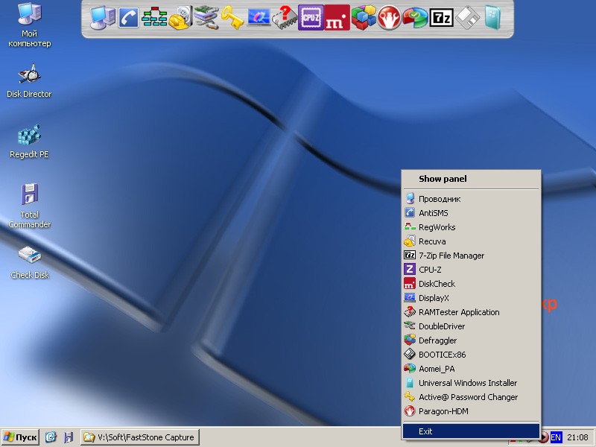Switch to V:\Soft\FastStone Capture taskbar button

click(x=139, y=437)
